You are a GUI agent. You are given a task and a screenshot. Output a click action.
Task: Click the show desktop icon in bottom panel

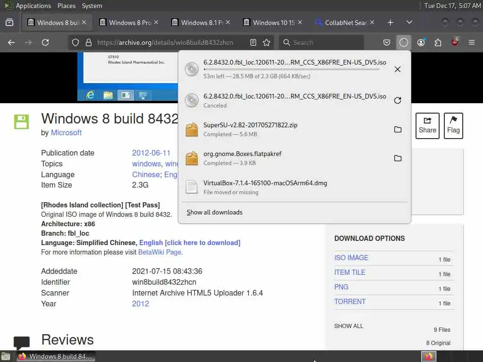click(x=6, y=356)
